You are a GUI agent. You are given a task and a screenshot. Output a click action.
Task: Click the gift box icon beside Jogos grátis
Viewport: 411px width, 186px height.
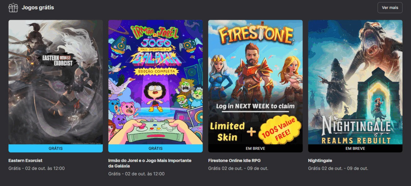click(13, 7)
